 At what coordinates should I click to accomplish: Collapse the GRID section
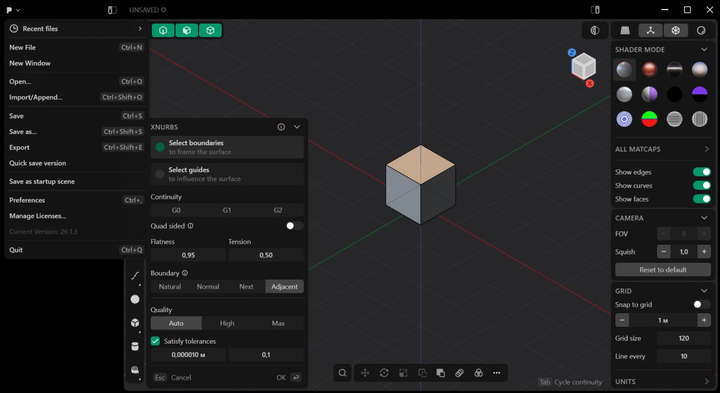704,291
